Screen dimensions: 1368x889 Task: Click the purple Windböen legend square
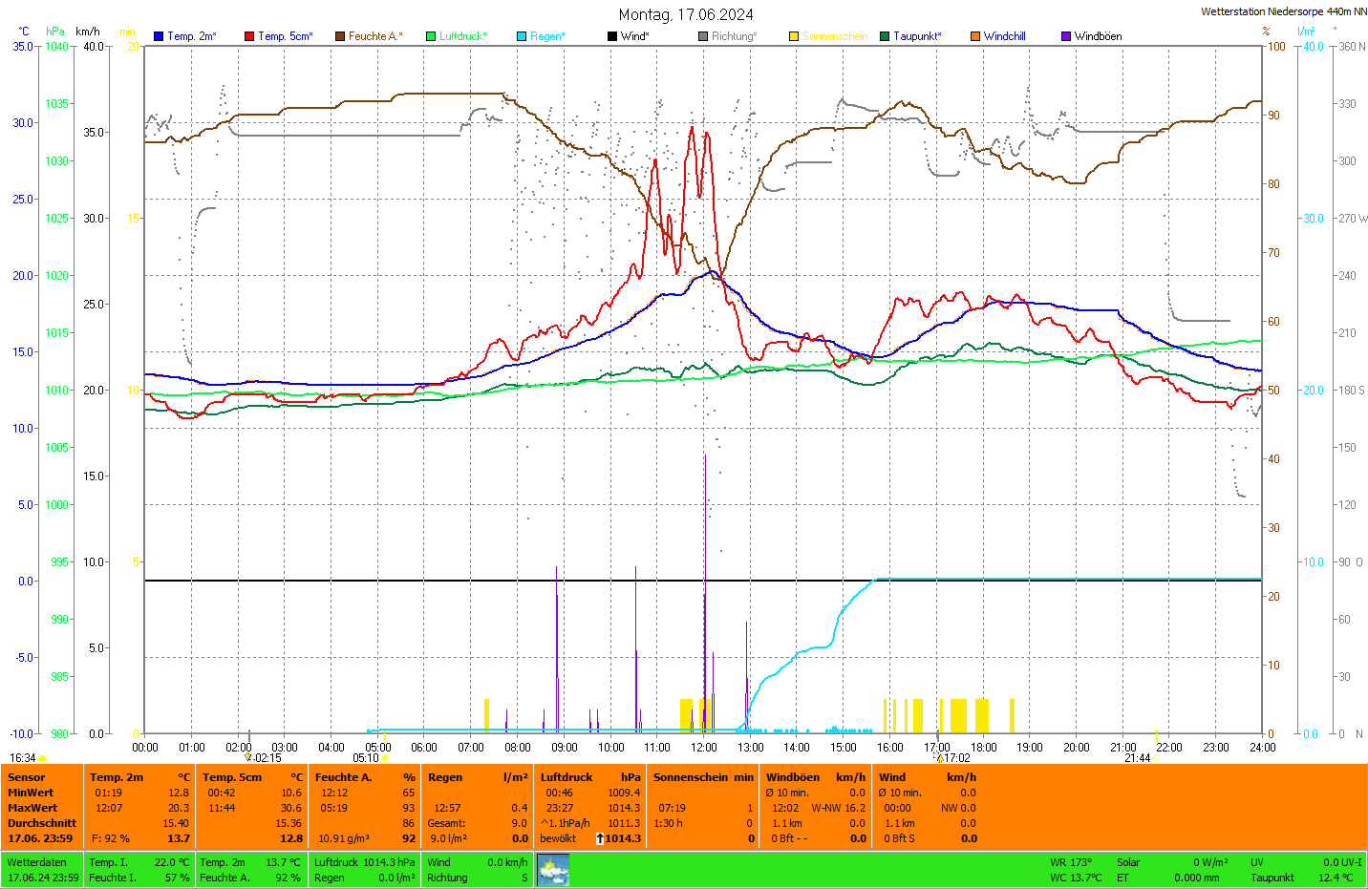tap(1066, 36)
